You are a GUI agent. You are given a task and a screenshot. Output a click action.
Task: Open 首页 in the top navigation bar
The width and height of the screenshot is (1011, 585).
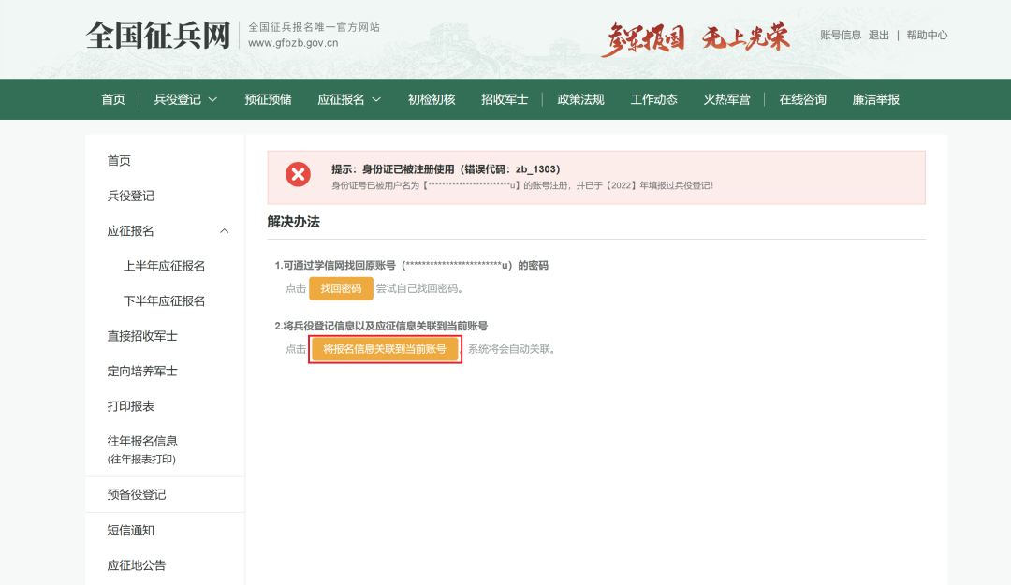click(x=113, y=99)
